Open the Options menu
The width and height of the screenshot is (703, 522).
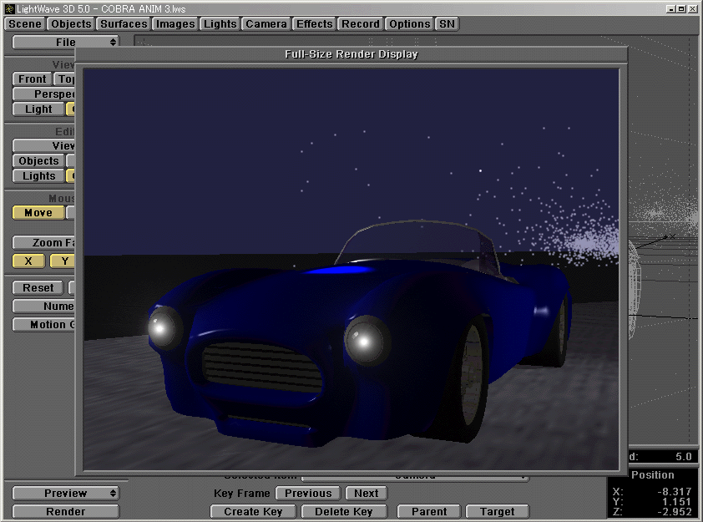point(408,23)
